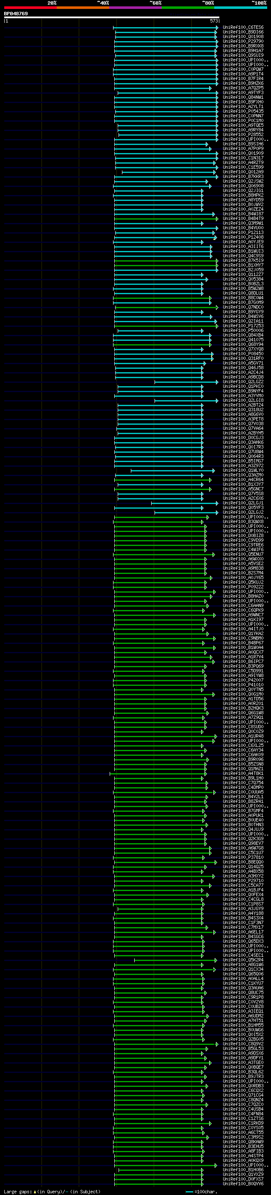Select hit label UniRef100_P08450
Viewport: 271px width, 1195px height.
243,354
